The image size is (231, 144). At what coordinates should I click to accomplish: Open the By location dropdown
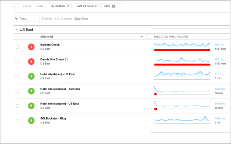(60, 6)
